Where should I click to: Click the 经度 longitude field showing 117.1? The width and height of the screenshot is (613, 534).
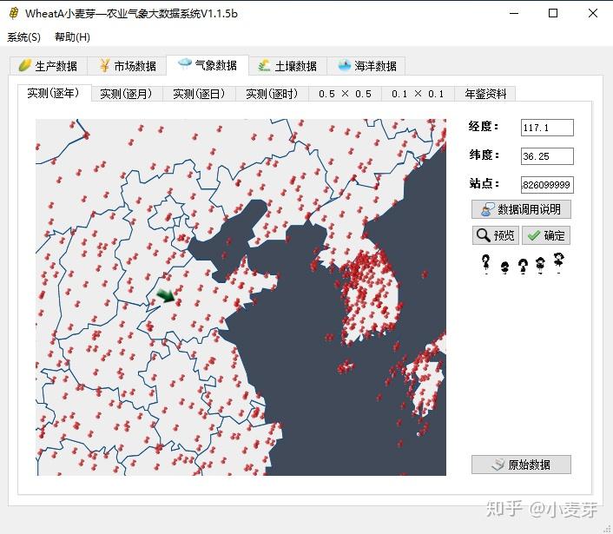point(547,128)
